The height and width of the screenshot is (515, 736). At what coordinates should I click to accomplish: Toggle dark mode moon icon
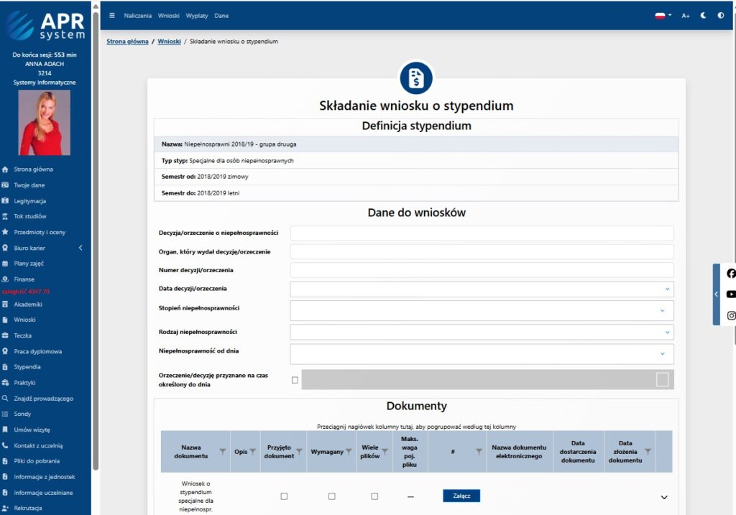click(704, 15)
